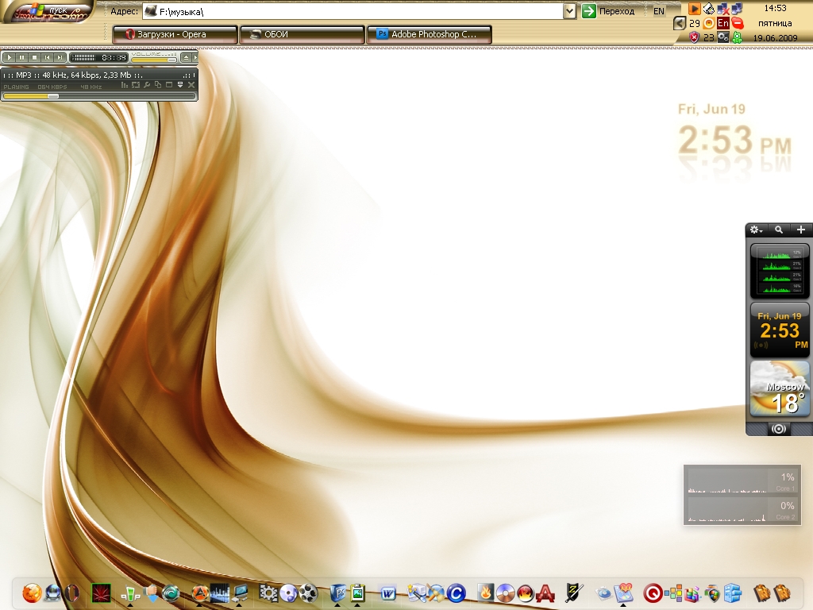The height and width of the screenshot is (610, 813).
Task: Click the volume slider in audio player
Action: pos(154,58)
